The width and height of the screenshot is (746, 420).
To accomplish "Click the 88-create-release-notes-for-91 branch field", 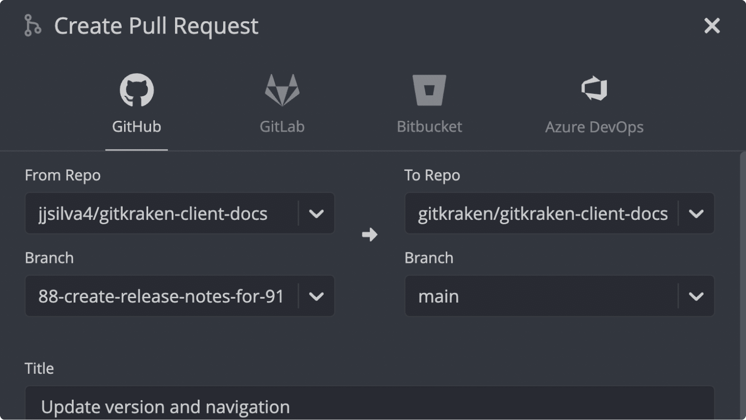I will pyautogui.click(x=180, y=296).
